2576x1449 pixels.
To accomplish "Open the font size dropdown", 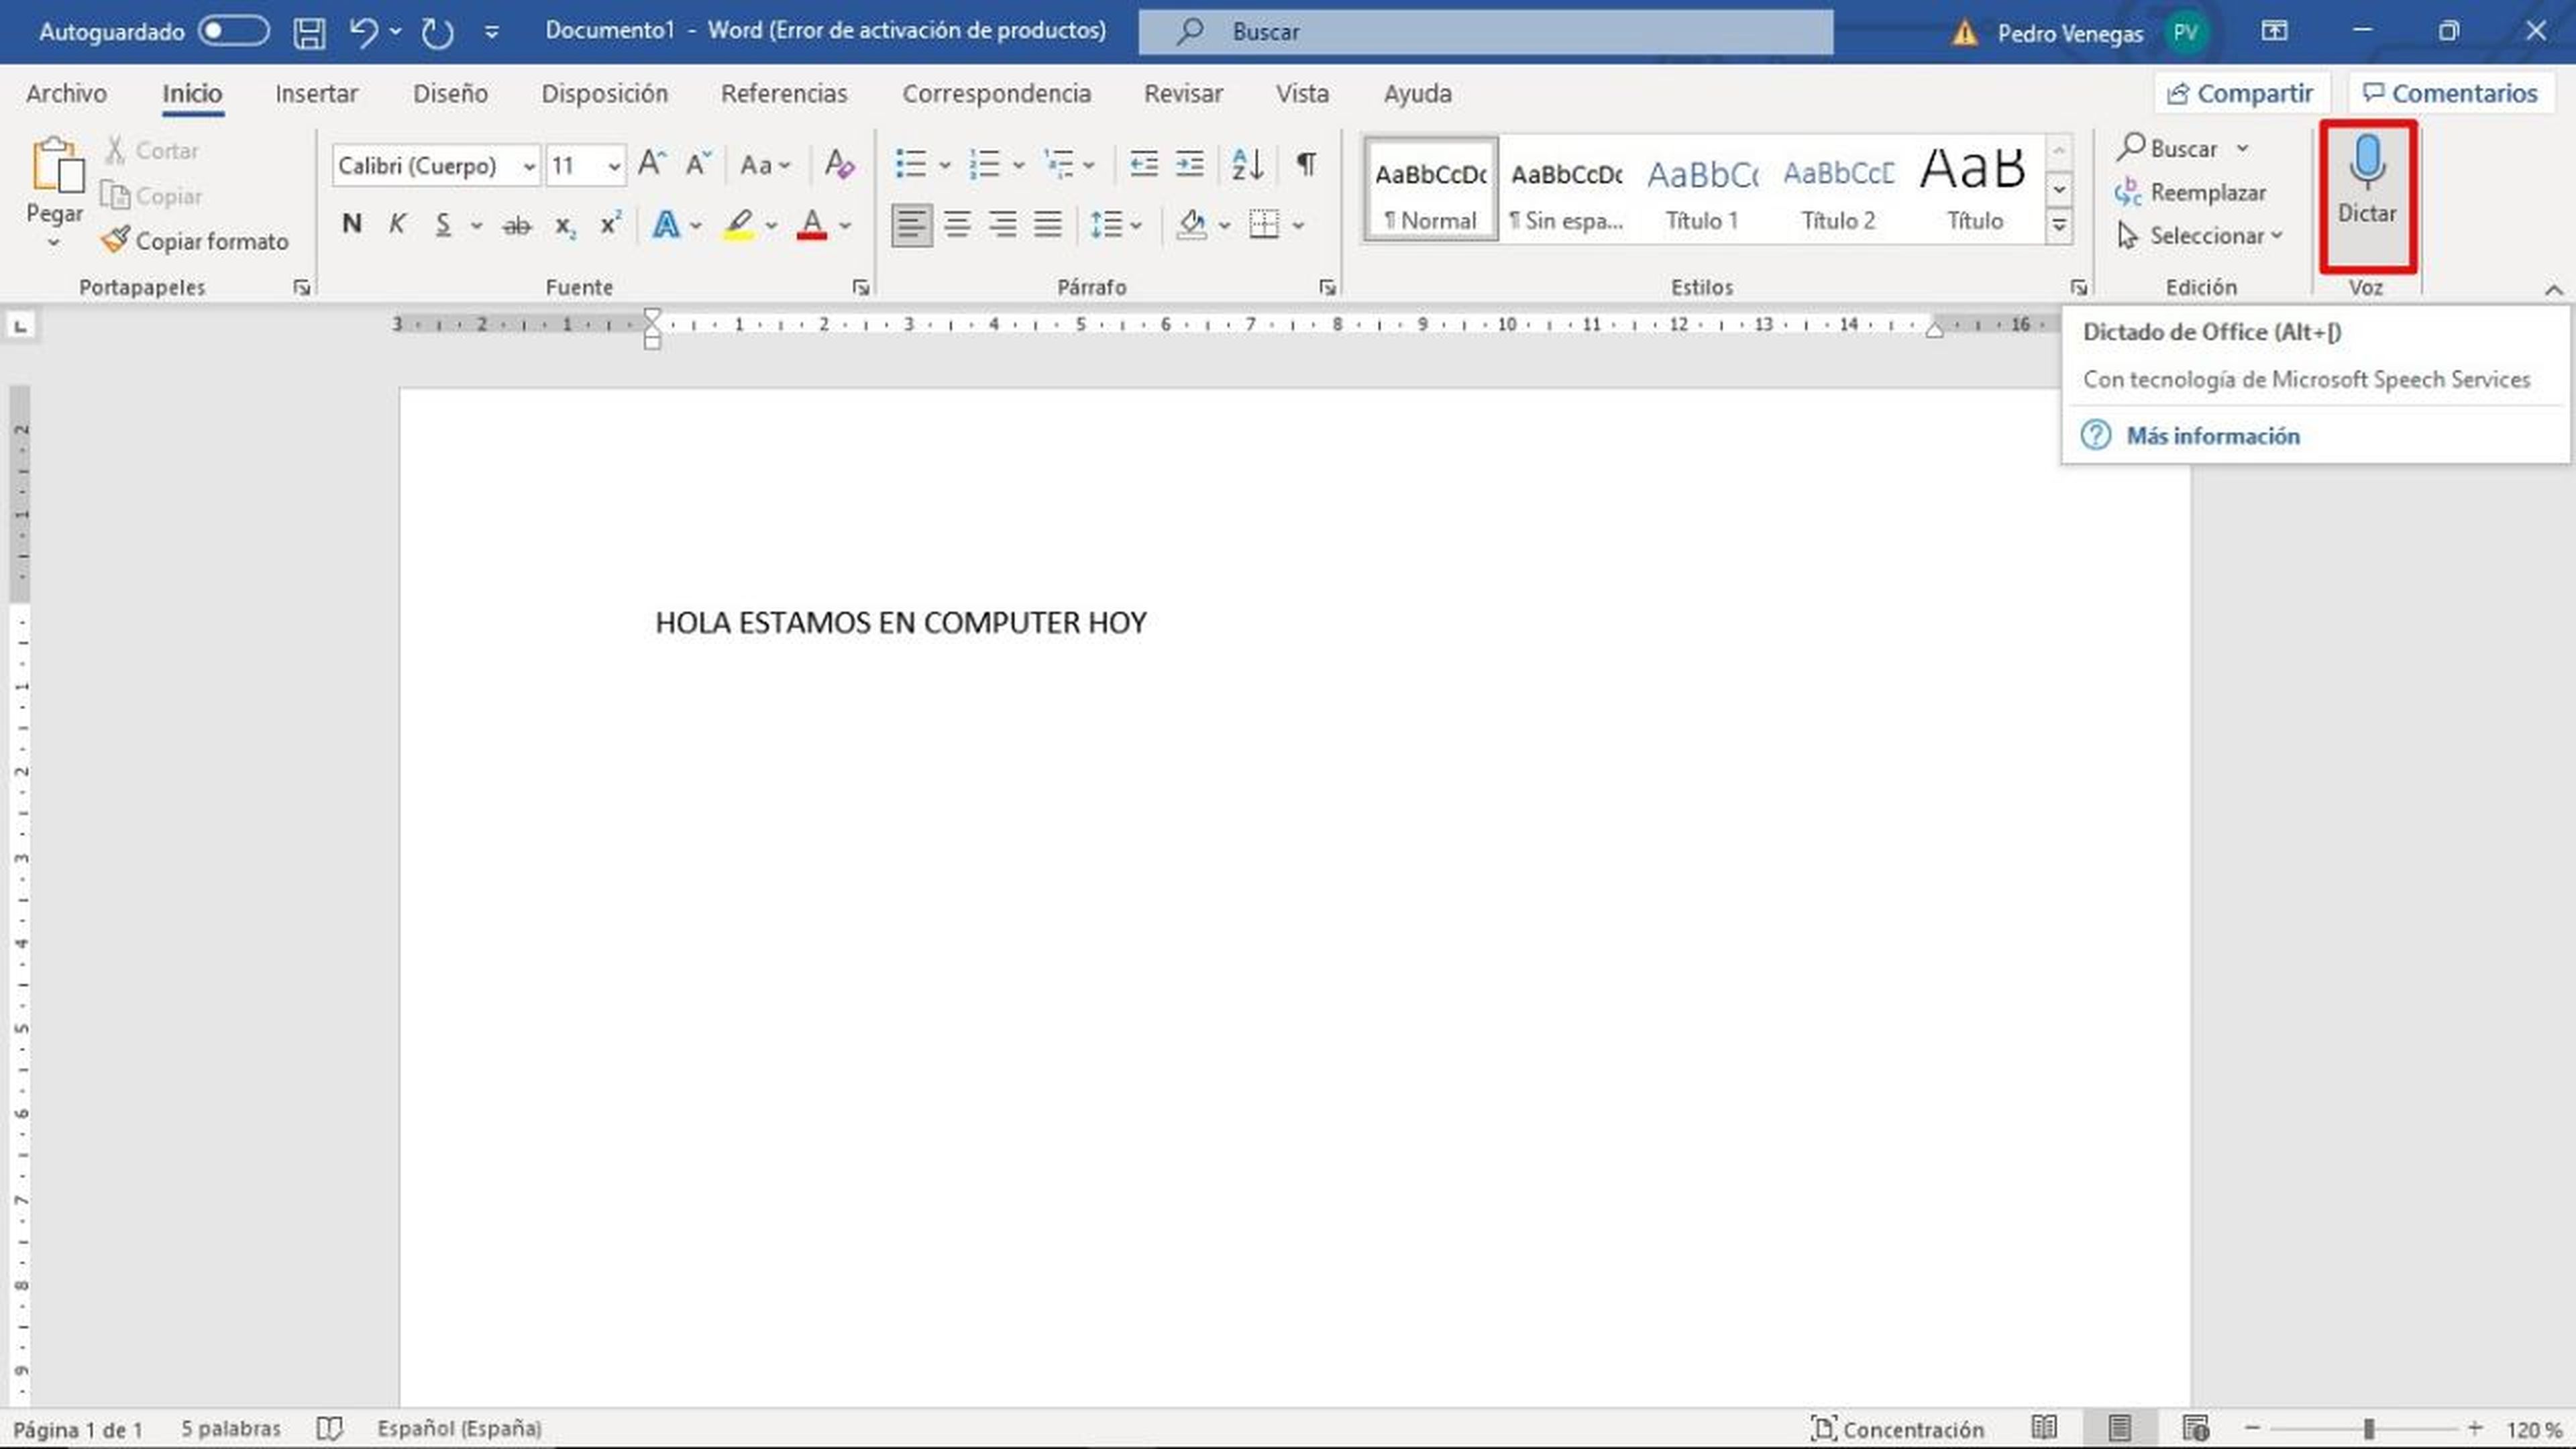I will click(x=614, y=166).
